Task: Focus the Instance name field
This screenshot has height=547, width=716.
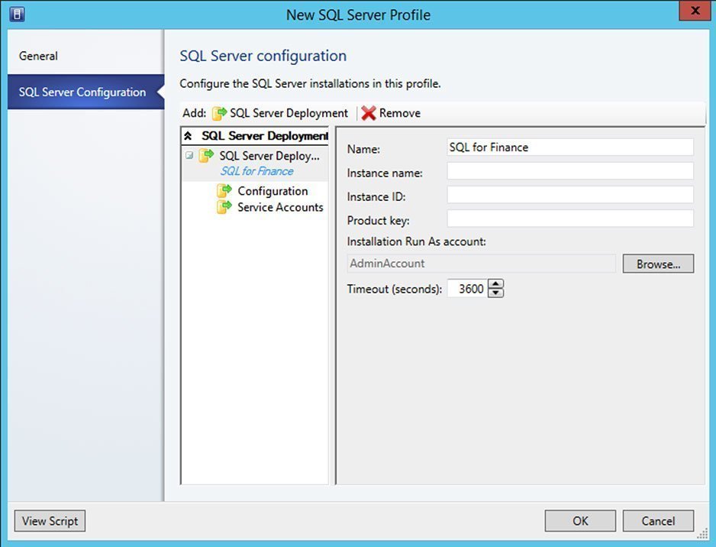Action: click(x=569, y=171)
